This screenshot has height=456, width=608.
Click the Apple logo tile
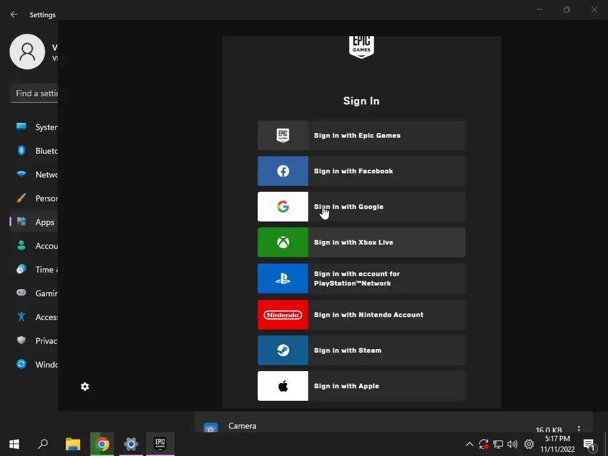[x=283, y=386]
